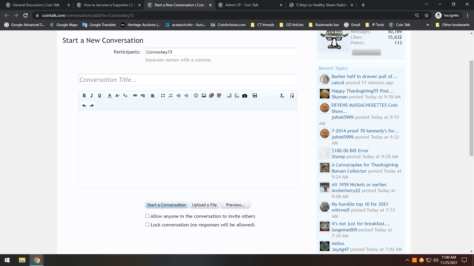Apply italic formatting in the editor

tap(92, 95)
